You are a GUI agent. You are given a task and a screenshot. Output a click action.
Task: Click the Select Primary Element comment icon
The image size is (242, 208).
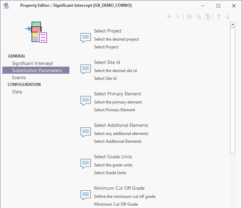86,101
